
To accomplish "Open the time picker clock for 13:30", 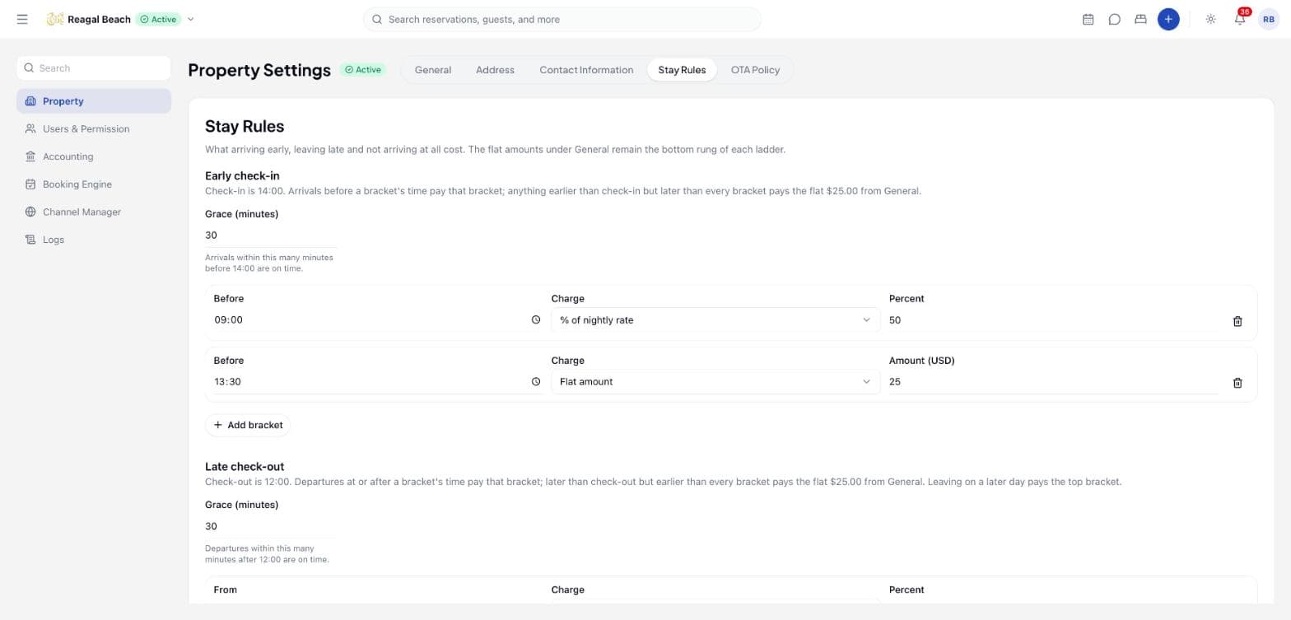I will (x=536, y=381).
